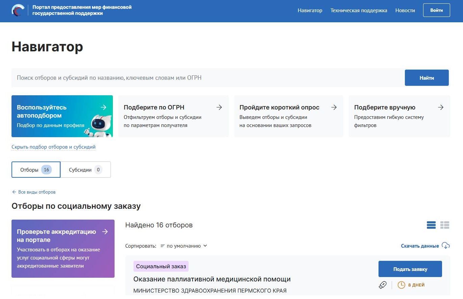Open 'Техническая поддержка' in top menu
The width and height of the screenshot is (463, 299).
pos(359,10)
